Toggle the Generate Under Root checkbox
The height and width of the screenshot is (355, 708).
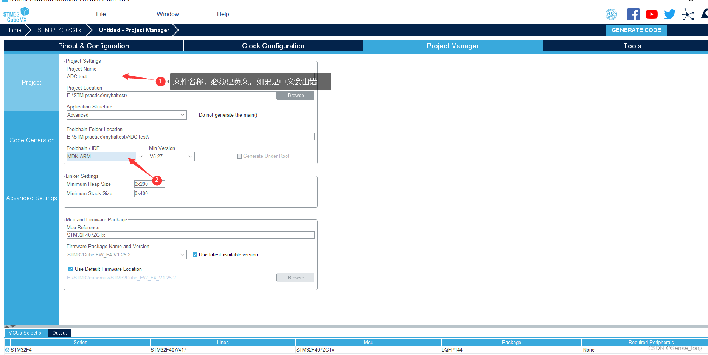239,156
